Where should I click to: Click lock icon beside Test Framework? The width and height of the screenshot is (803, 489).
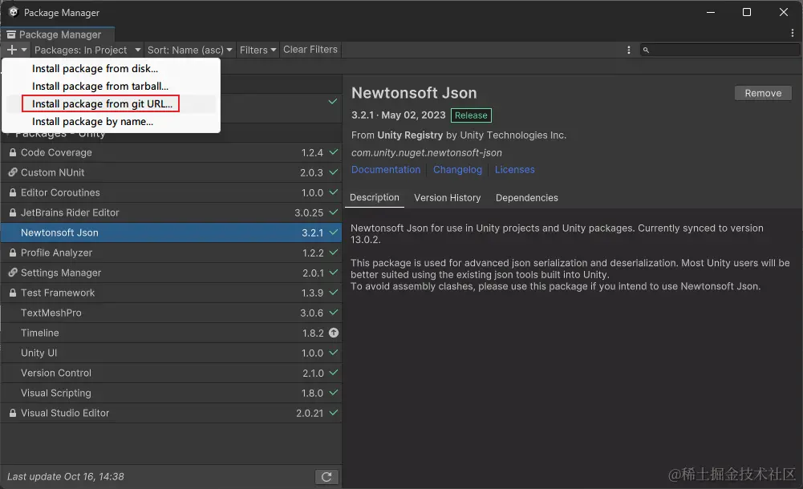tap(13, 293)
